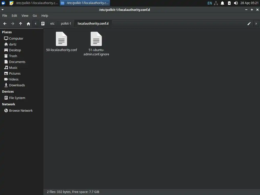This screenshot has width=260, height=195.
Task: Open notifications bell icon
Action: pos(222,3)
